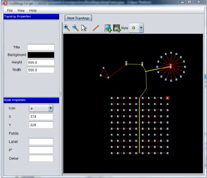Click the Label input field
Screen dimensions: 207x178
tap(41, 141)
